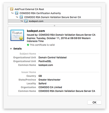
Task: Click the 'Domain Control Validated' value
Action: click(x=53, y=57)
